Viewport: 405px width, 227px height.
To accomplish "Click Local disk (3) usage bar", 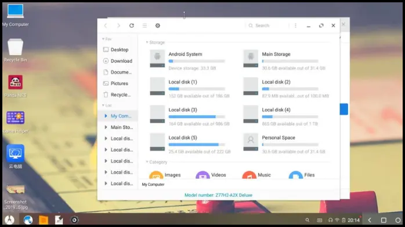I will click(x=197, y=117).
